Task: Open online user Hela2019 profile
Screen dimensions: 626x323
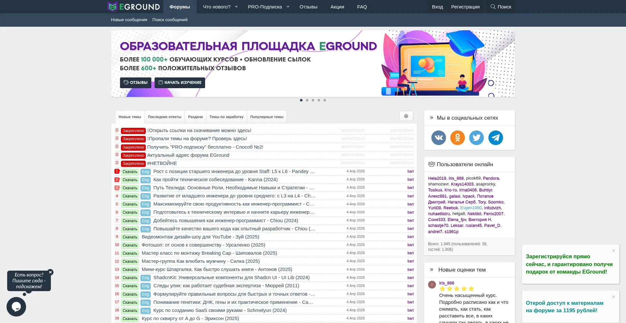Action: [437, 178]
